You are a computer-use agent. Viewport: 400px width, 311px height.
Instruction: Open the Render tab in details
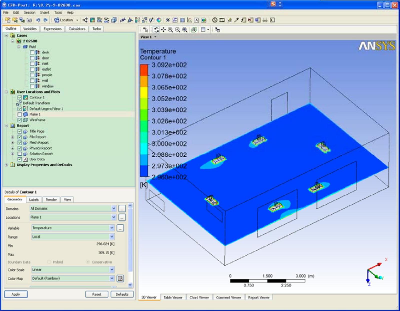coord(51,199)
